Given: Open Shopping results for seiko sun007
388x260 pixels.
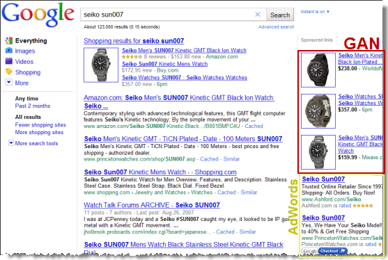Looking at the screenshot, I should (134, 41).
